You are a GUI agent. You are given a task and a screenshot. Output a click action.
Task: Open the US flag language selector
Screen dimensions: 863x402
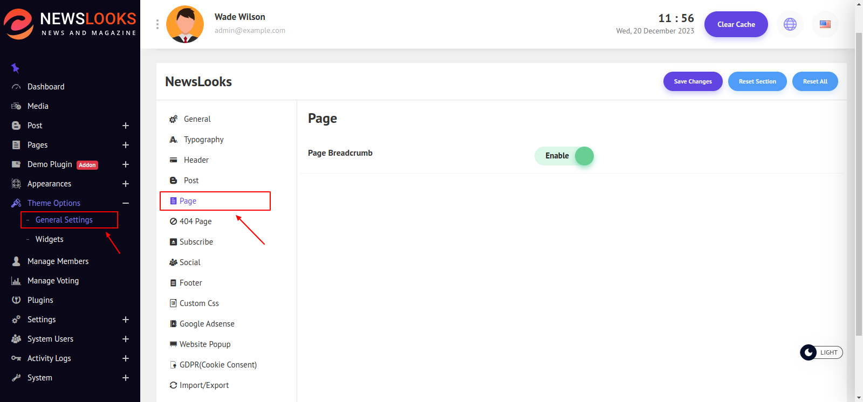click(x=825, y=24)
